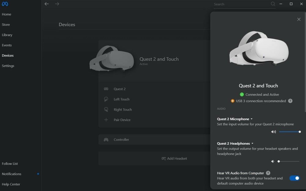Viewport: 306px width, 191px height.
Task: Click the headphones volume speaker icon
Action: [x=273, y=161]
